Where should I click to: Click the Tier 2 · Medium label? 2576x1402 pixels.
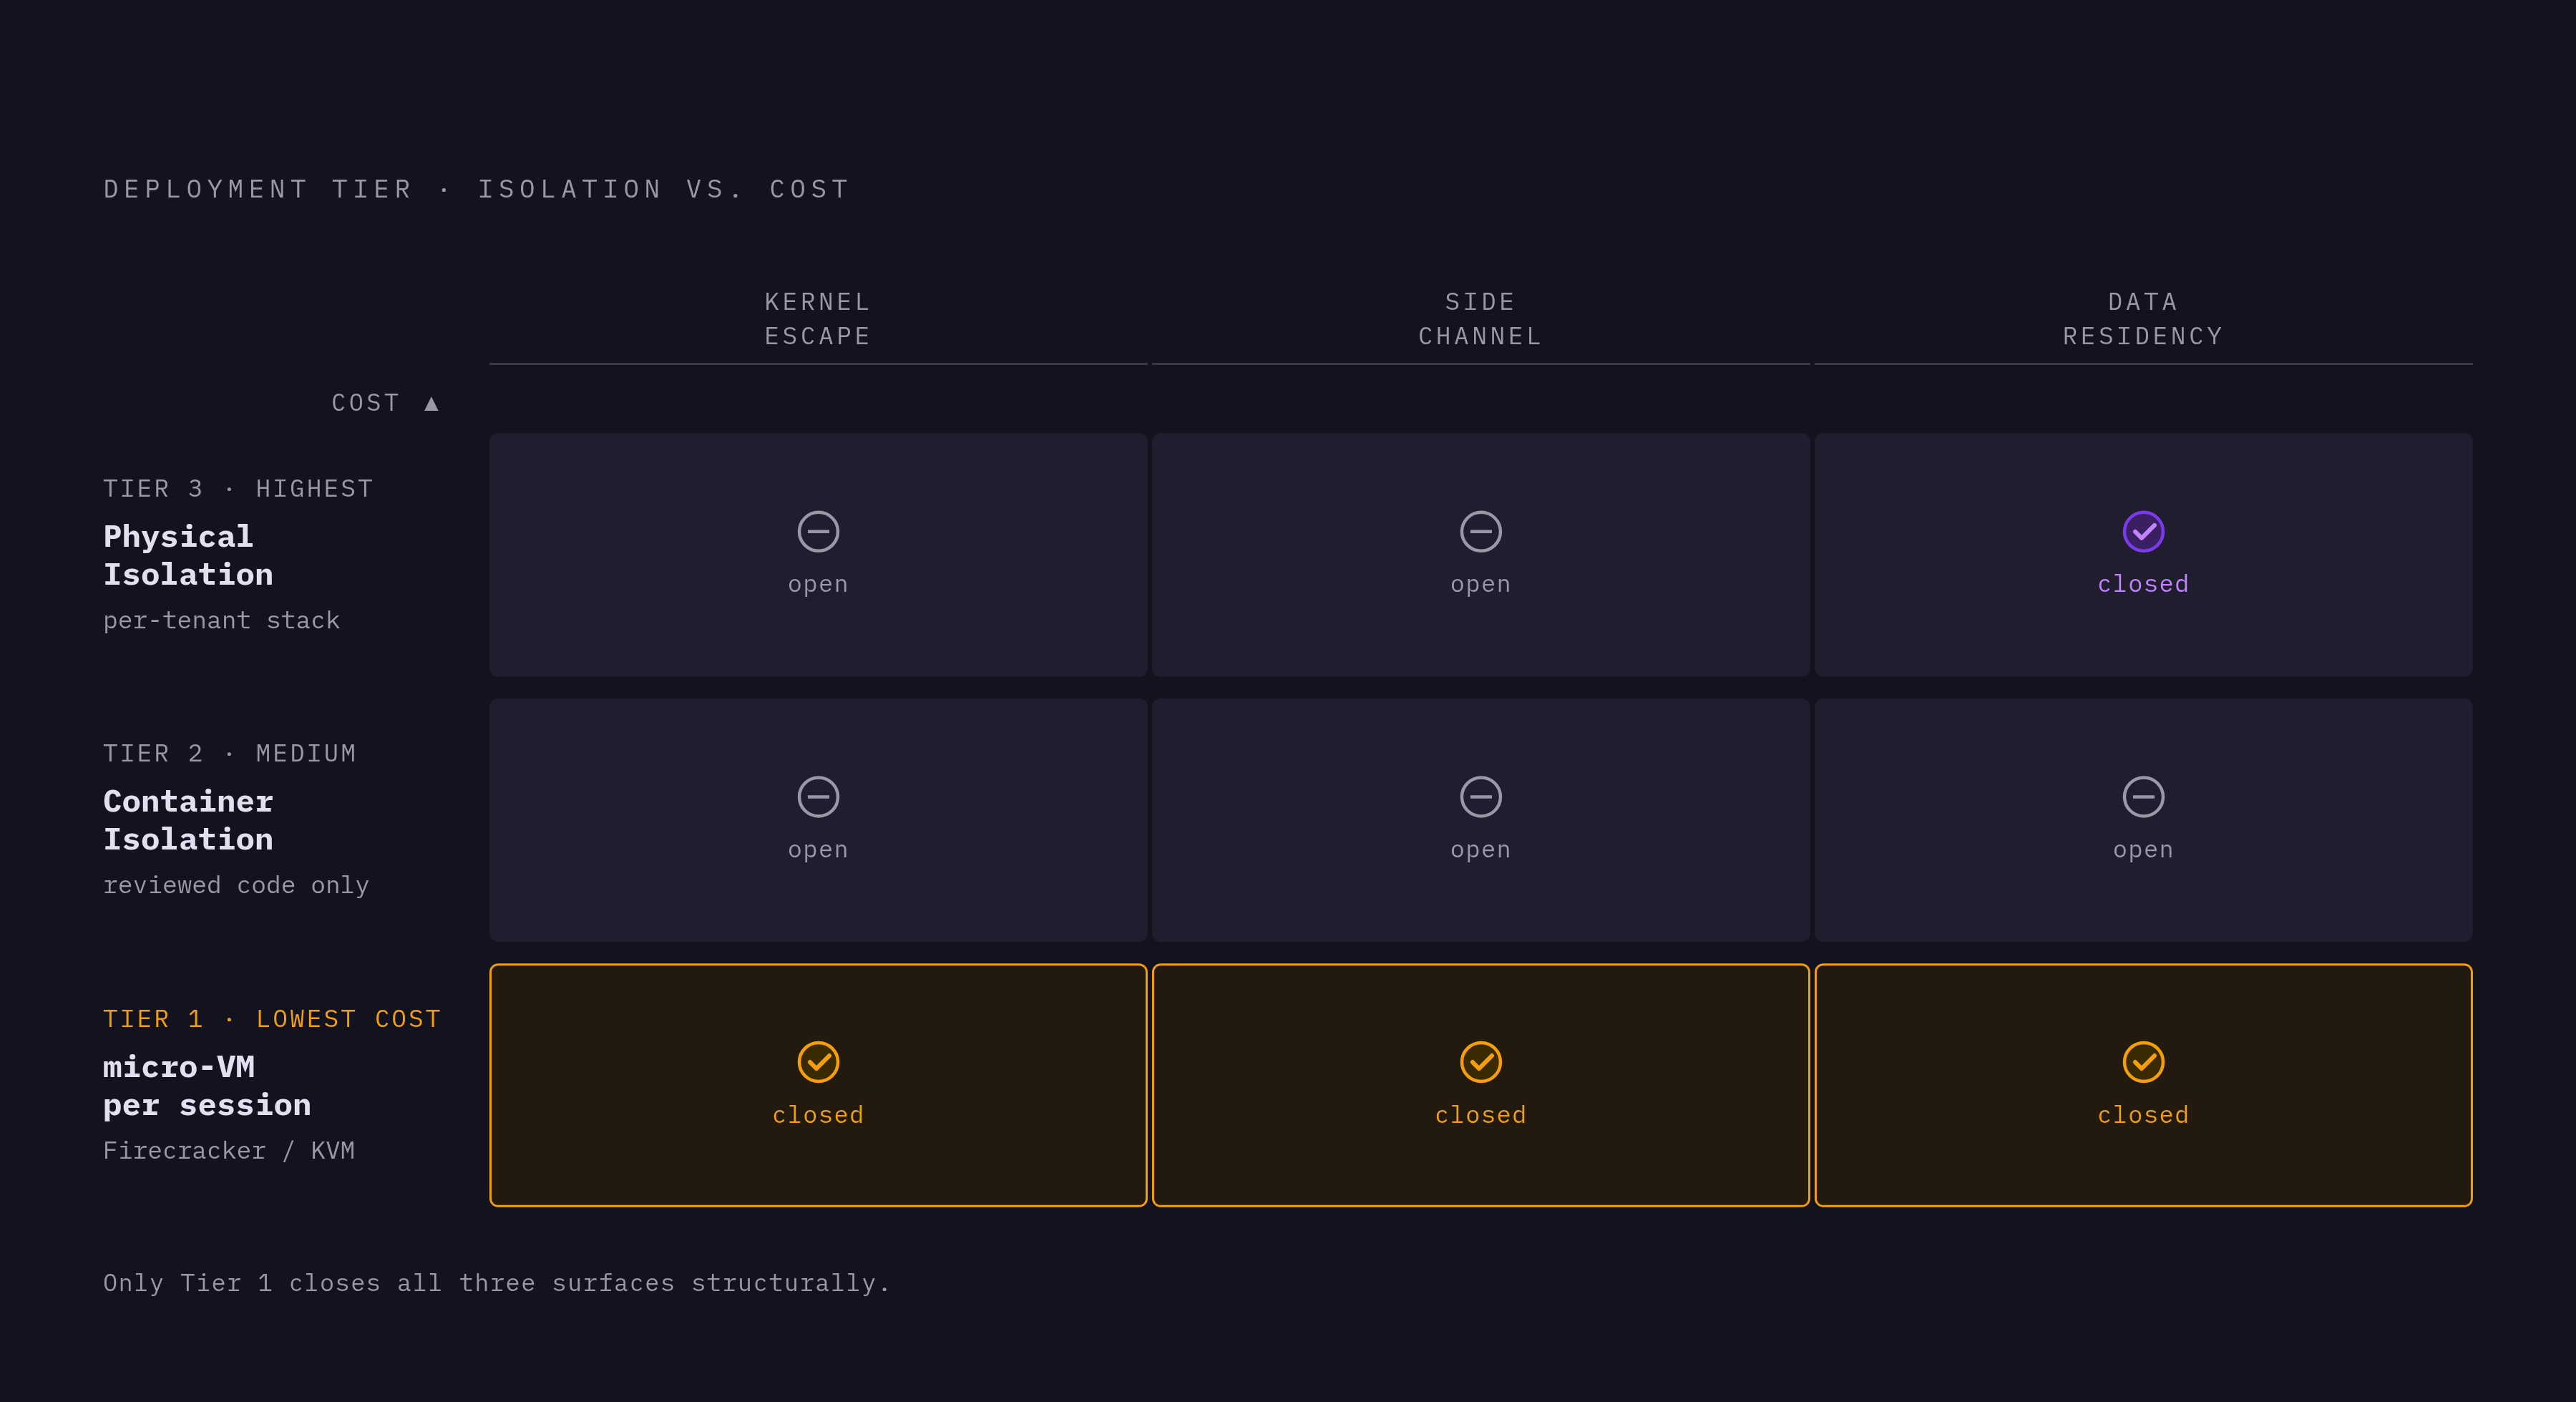click(230, 753)
